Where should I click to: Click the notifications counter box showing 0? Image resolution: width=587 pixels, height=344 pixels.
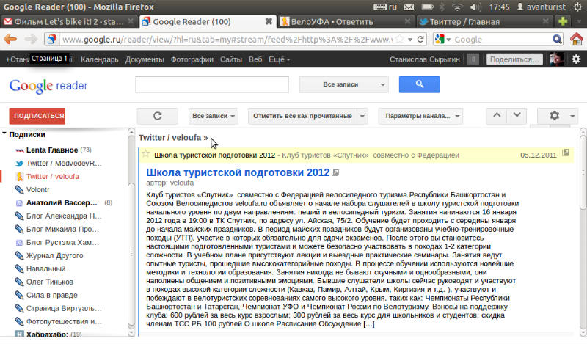473,59
